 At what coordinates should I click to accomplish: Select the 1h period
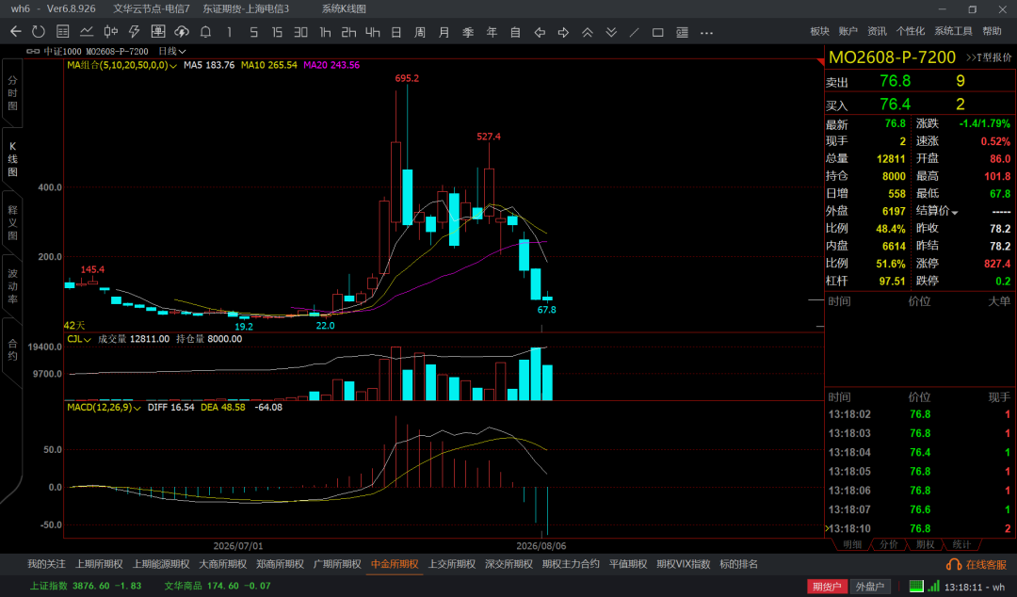tap(325, 32)
